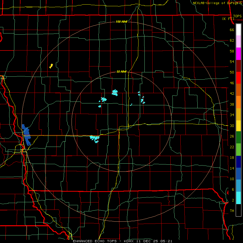Image resolution: width=243 pixels, height=243 pixels.
Task: Click the '34' legend value
Action: (x=232, y=115)
